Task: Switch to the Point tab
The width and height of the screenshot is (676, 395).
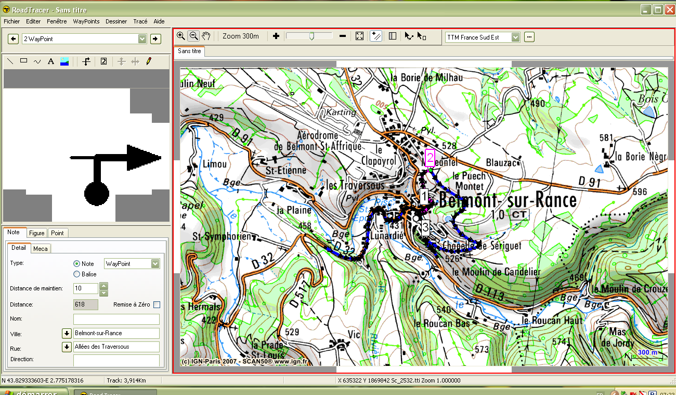Action: click(57, 233)
